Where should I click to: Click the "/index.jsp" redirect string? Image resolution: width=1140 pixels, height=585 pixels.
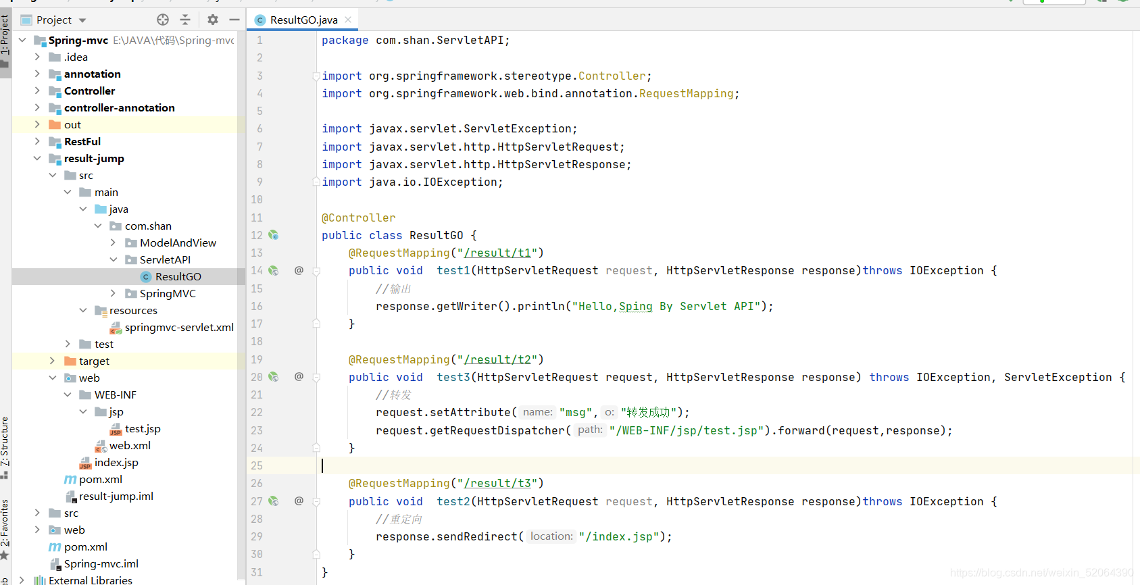pos(618,536)
